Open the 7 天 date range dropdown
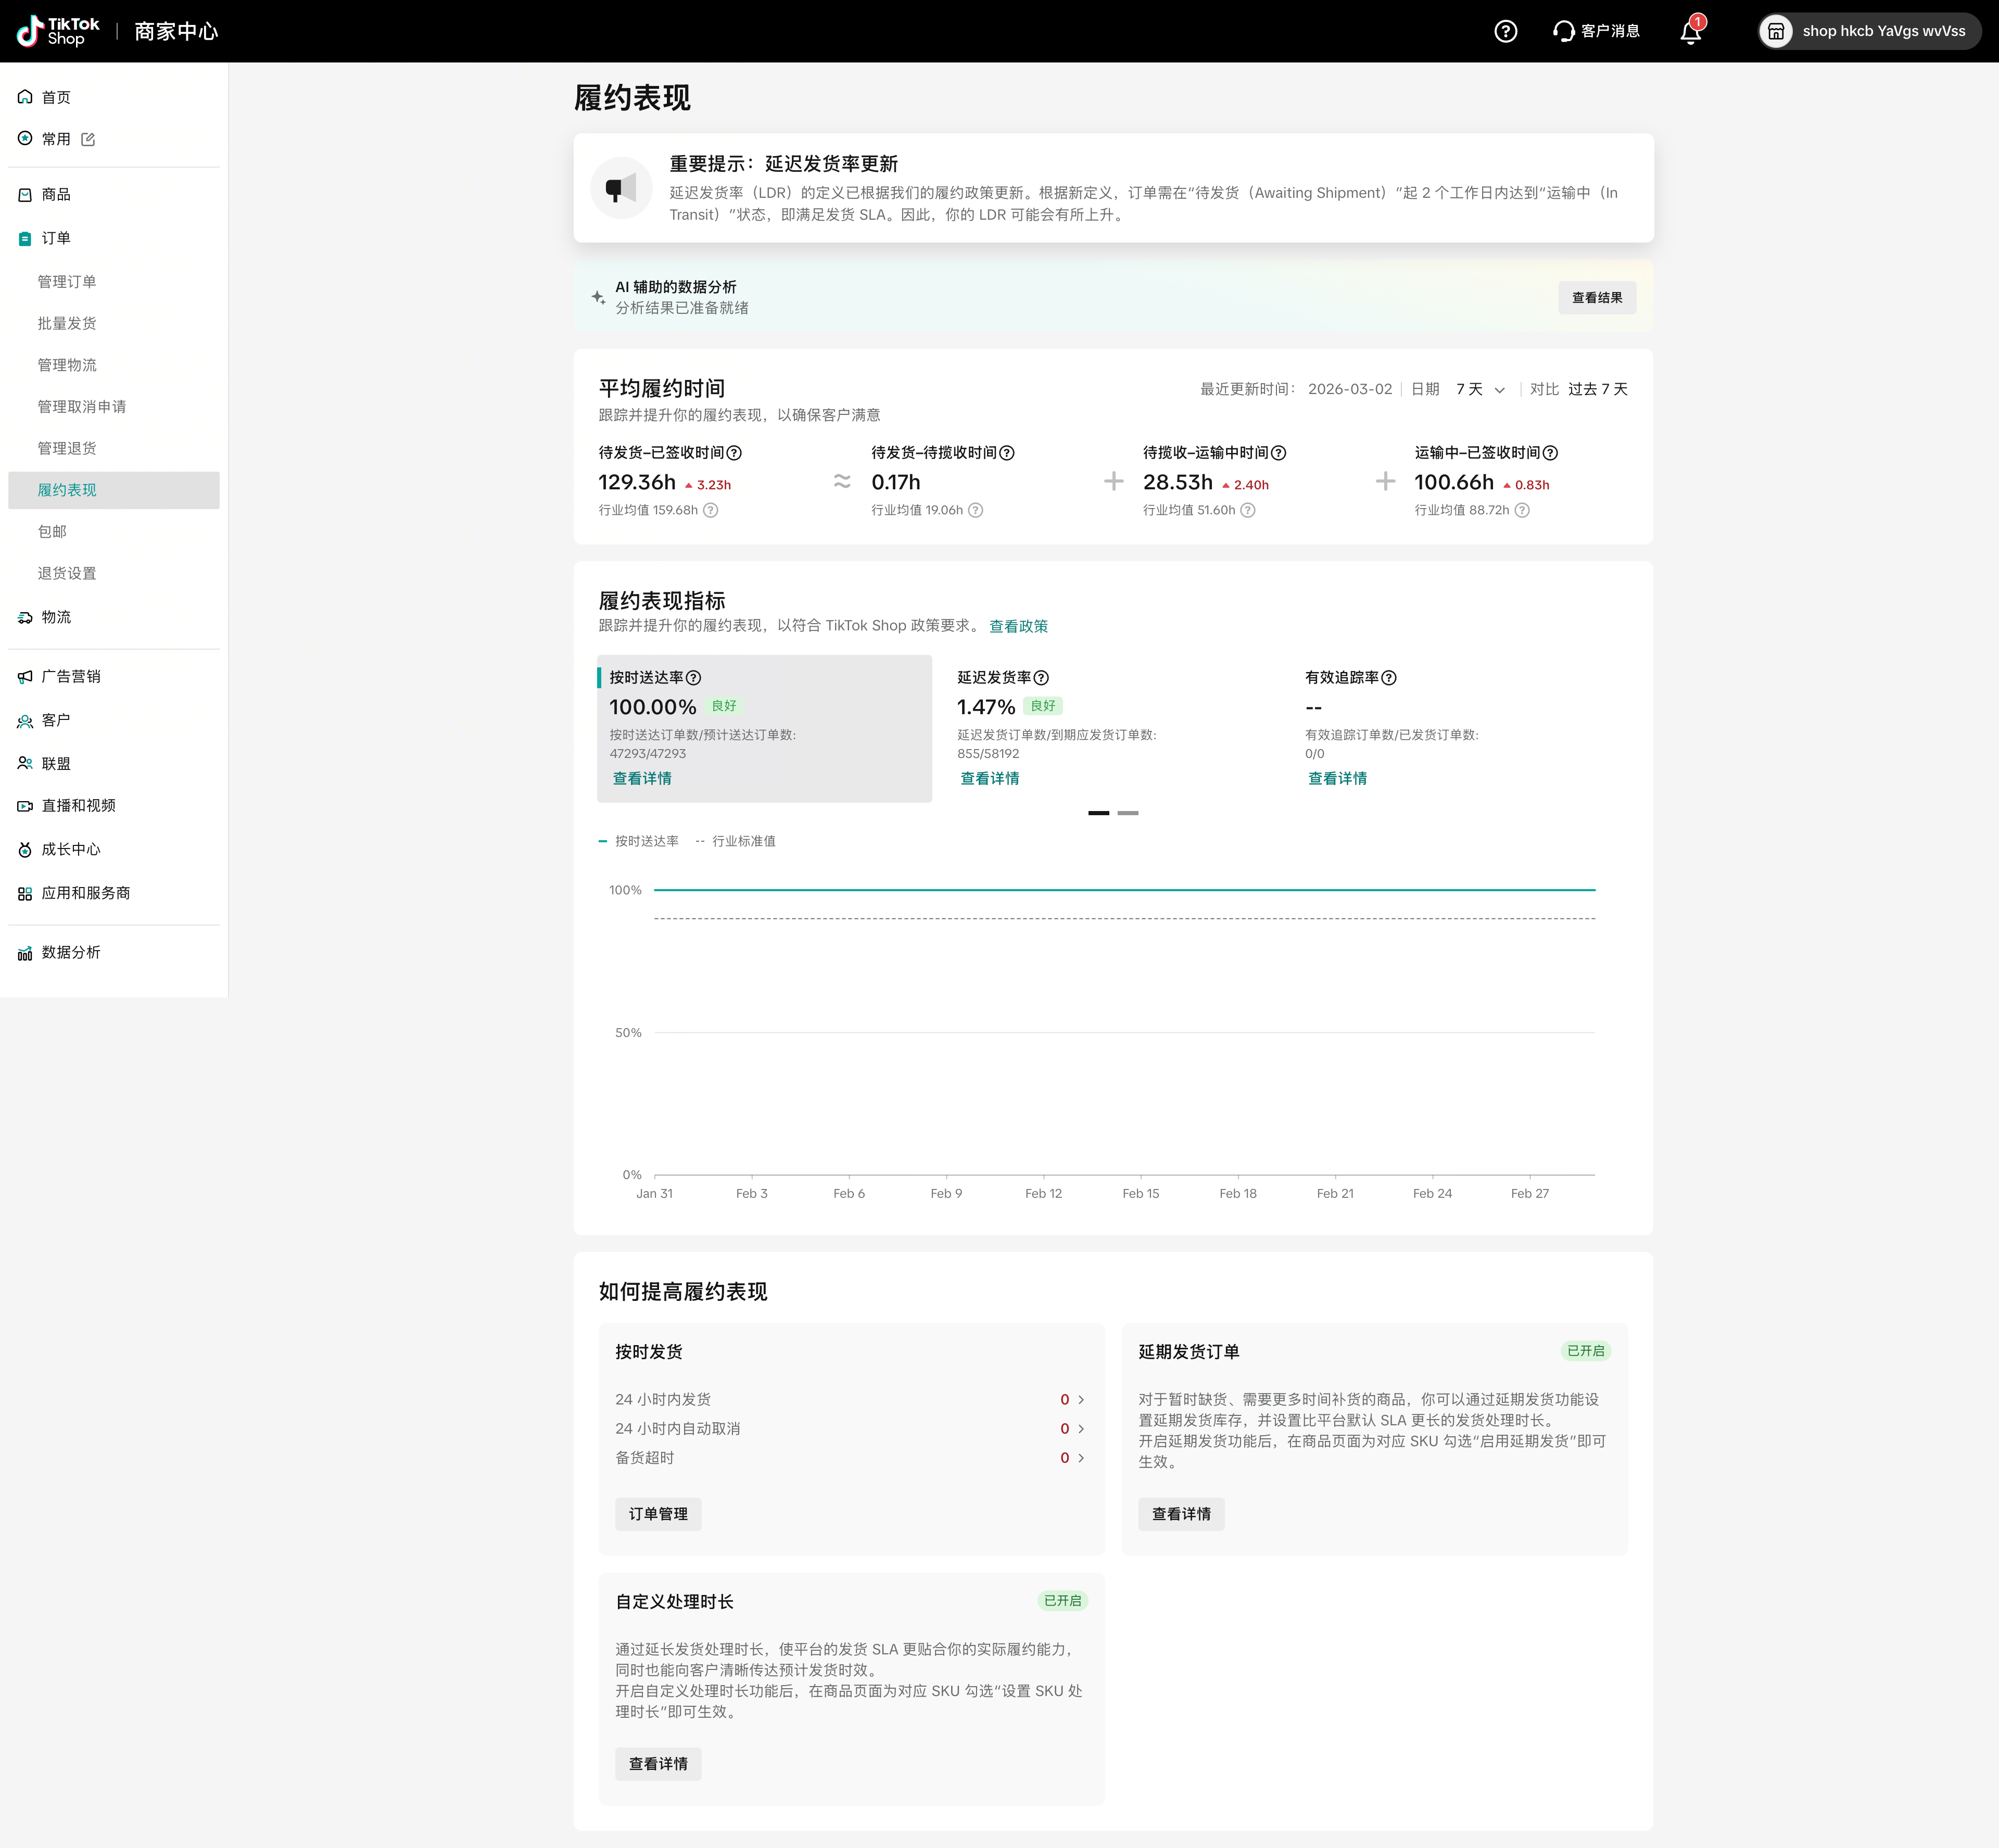 point(1480,389)
